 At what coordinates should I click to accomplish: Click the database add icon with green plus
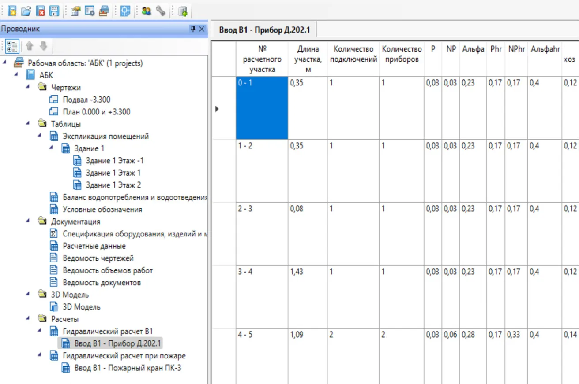[183, 11]
